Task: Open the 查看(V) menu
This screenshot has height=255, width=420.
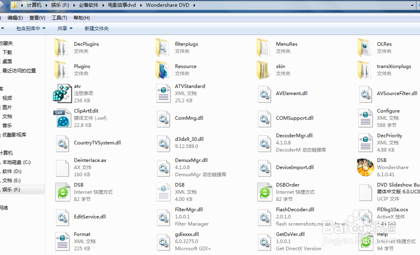Action: pos(37,18)
